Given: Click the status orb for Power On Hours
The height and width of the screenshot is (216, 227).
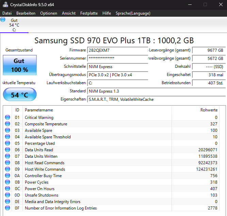Looking at the screenshot, I should (x=7, y=188).
